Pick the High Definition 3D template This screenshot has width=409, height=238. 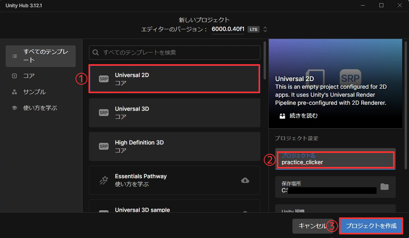175,146
